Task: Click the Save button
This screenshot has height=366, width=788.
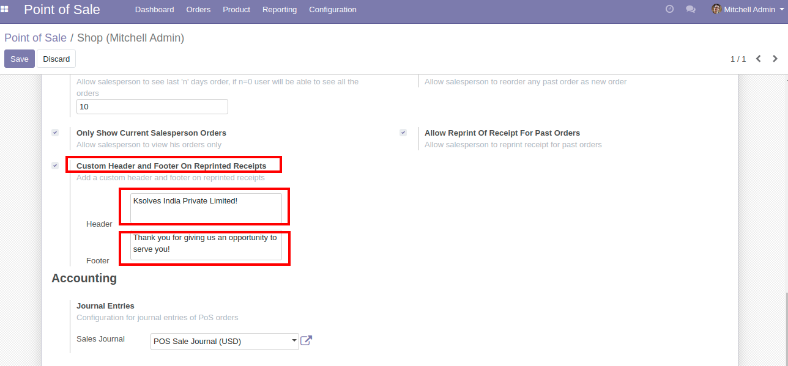Action: pos(20,59)
